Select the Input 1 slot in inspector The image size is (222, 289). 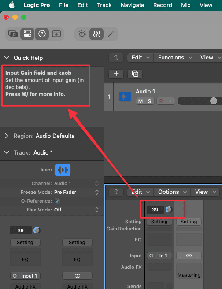30,276
